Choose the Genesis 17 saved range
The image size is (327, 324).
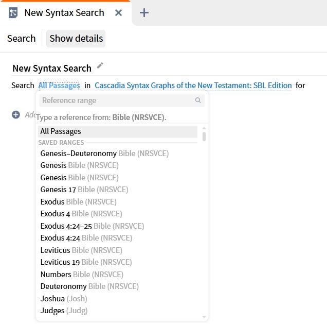(118, 190)
